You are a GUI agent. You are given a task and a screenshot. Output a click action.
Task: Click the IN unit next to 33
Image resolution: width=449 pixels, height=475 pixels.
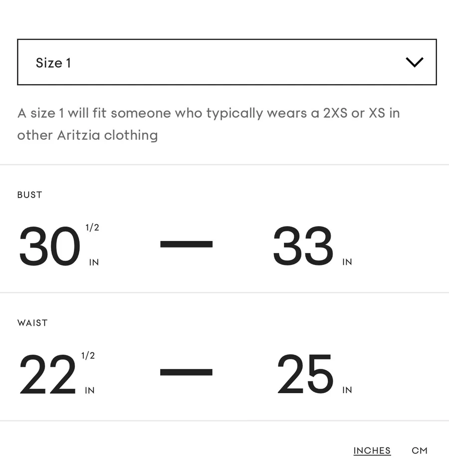point(347,262)
